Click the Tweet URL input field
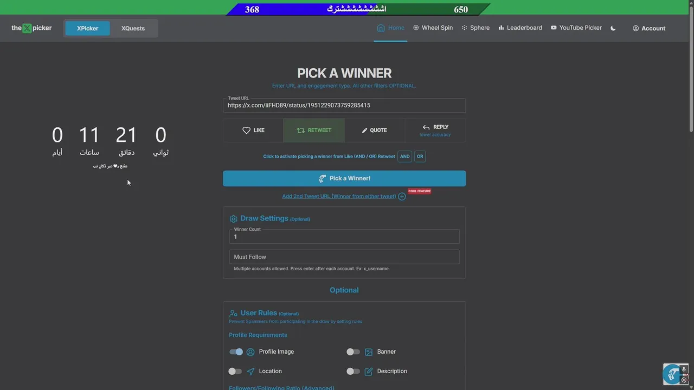The image size is (694, 390). click(x=344, y=105)
